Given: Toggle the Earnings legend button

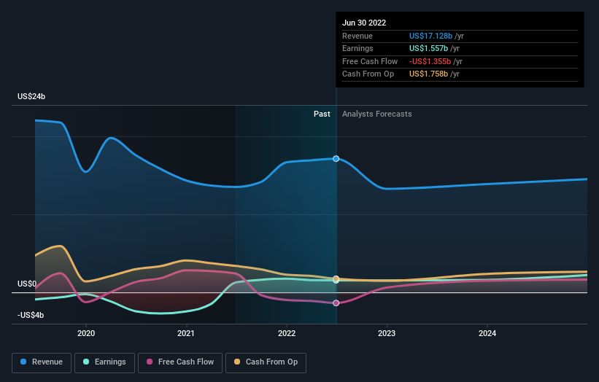Looking at the screenshot, I should pos(104,362).
